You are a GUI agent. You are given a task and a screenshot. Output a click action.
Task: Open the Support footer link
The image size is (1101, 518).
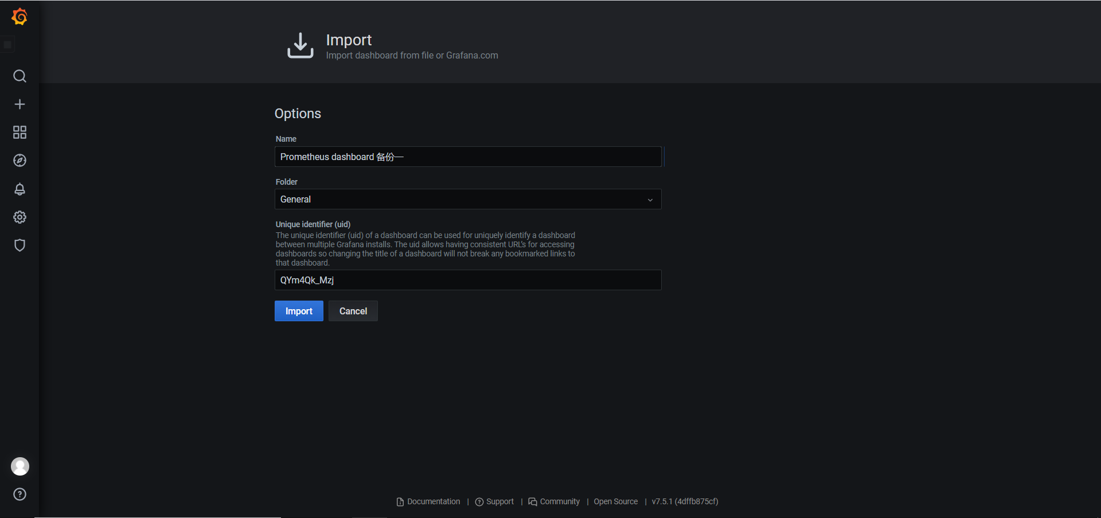pos(494,502)
